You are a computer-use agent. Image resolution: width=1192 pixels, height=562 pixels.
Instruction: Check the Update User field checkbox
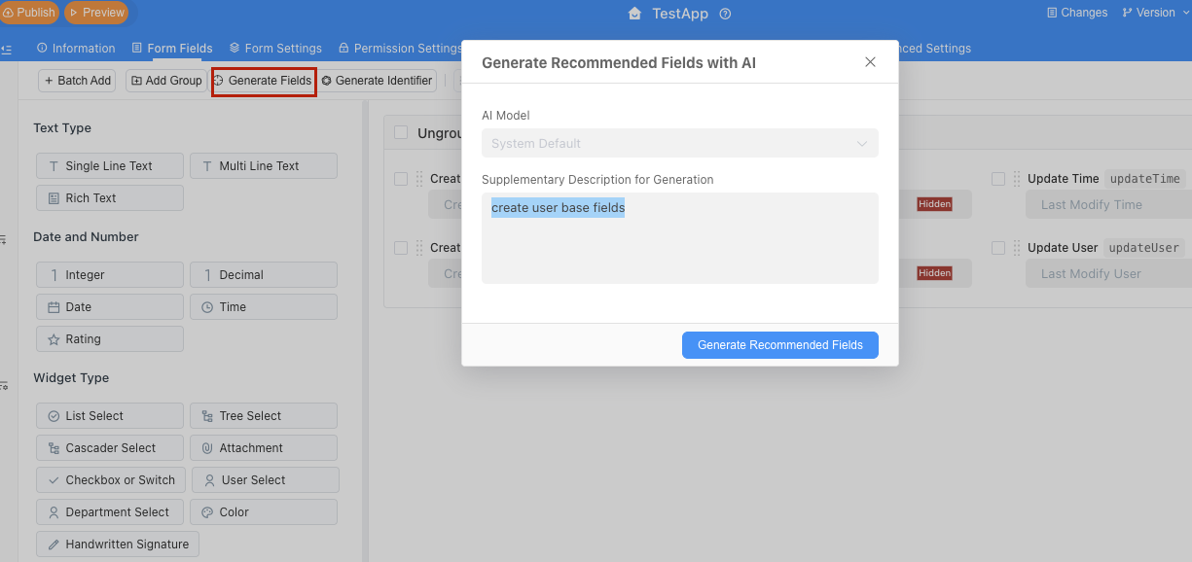pos(998,248)
